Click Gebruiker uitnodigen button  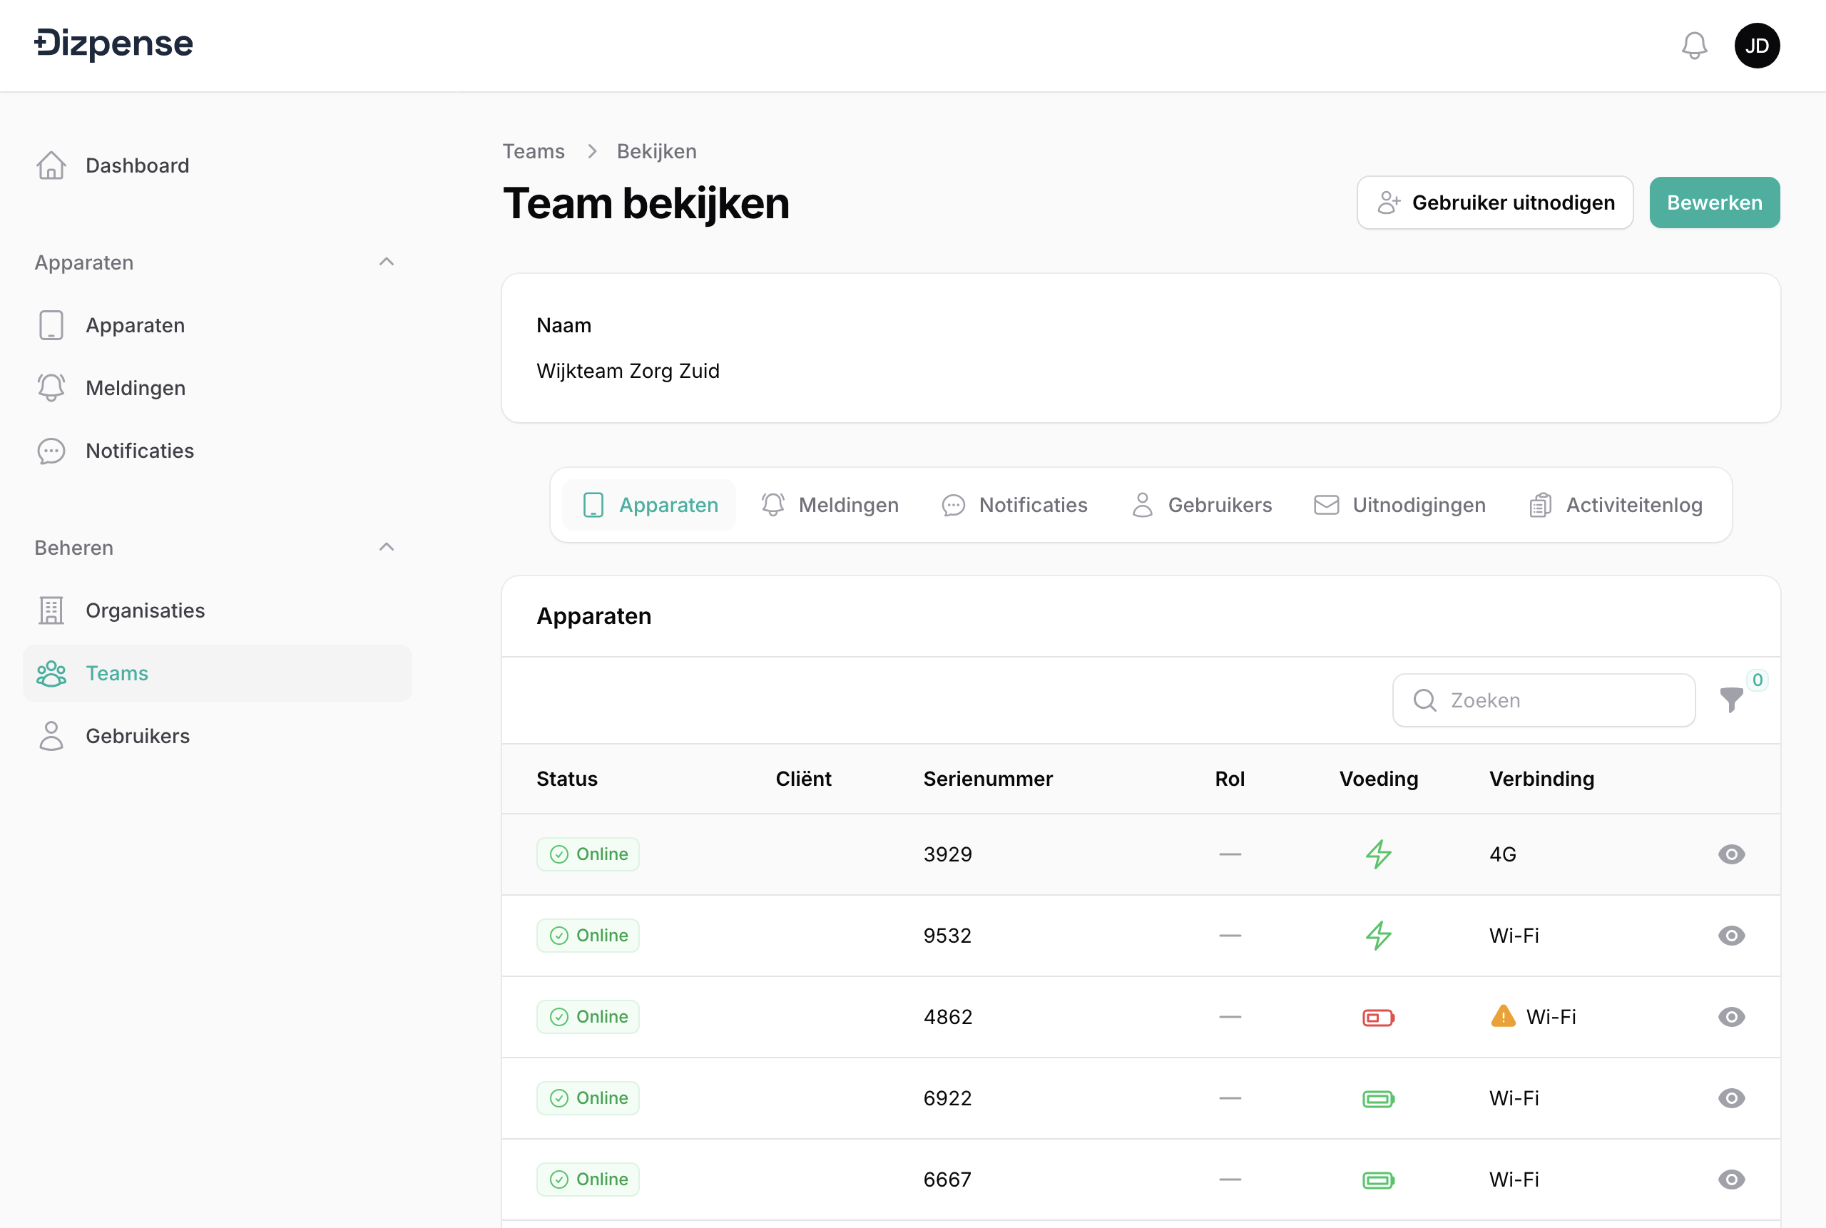[x=1494, y=203]
